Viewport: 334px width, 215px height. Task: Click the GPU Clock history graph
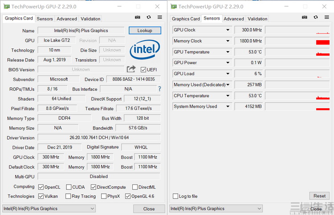pos(297,30)
